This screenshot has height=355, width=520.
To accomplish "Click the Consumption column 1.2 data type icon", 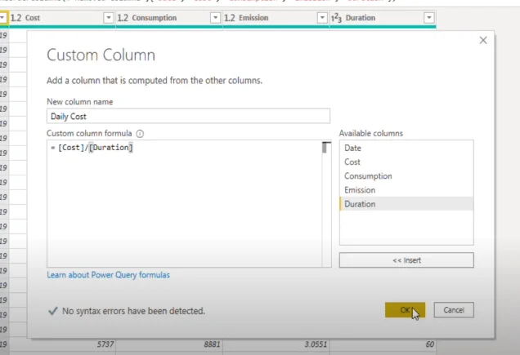I will (123, 18).
